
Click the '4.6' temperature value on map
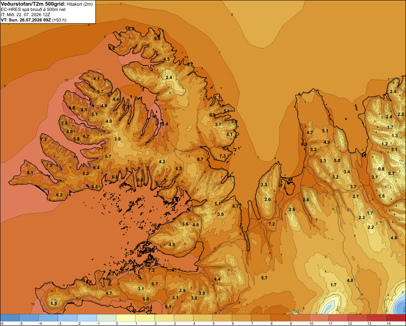pos(394,238)
